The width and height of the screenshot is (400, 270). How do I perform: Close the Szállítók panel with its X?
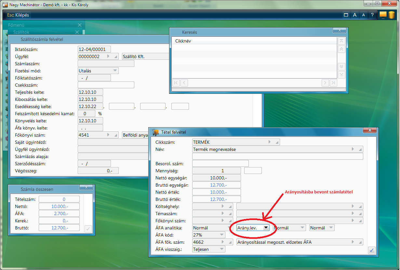pyautogui.click(x=77, y=32)
